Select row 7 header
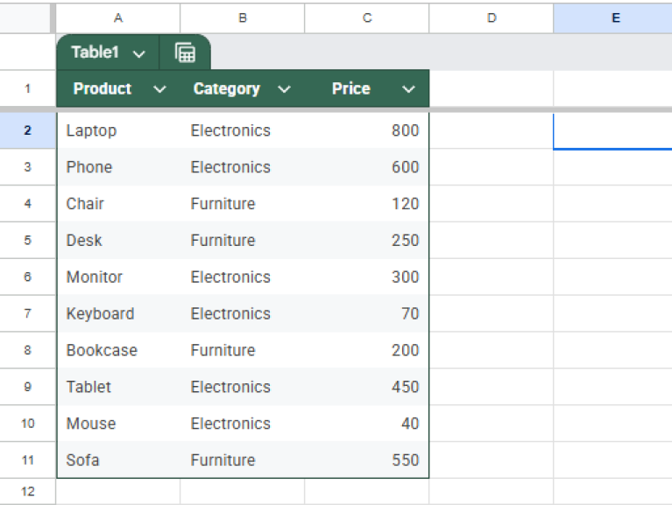The image size is (672, 505). click(x=27, y=313)
